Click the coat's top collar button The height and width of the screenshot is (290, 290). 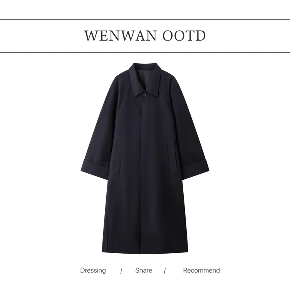point(144,95)
